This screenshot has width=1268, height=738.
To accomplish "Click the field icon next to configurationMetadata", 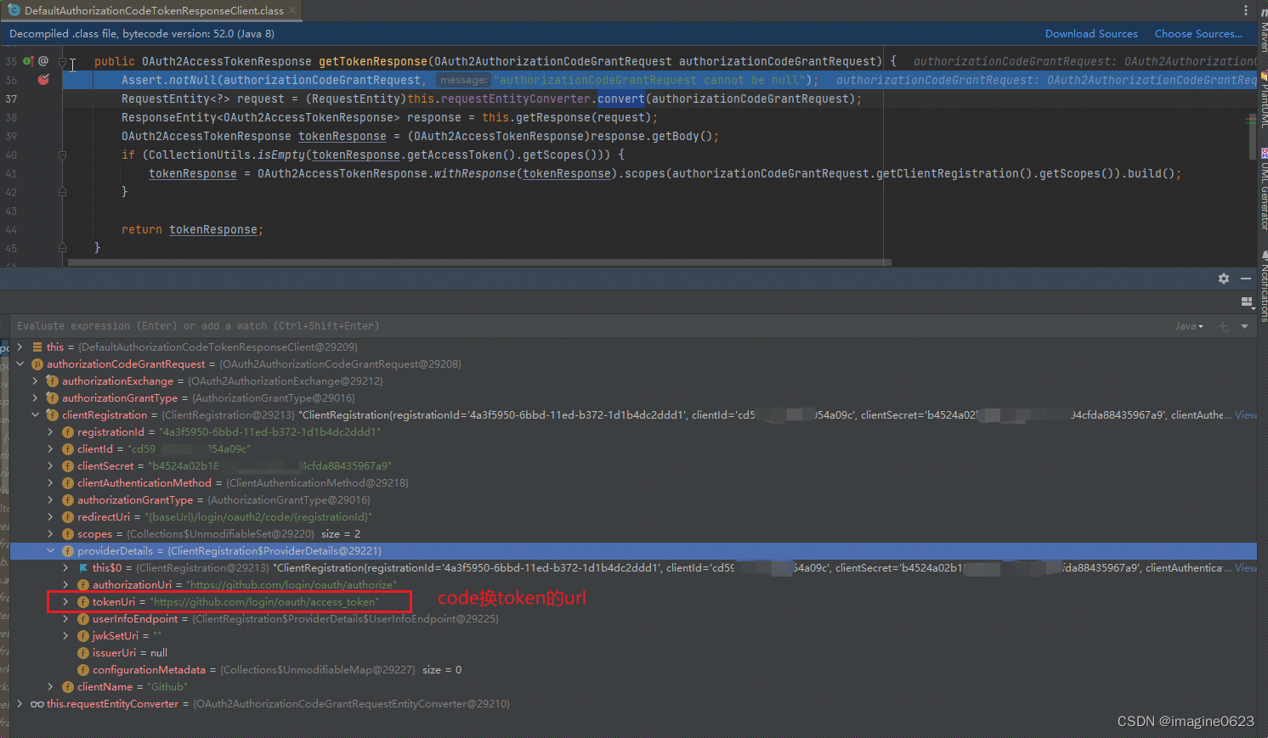I will tap(83, 670).
